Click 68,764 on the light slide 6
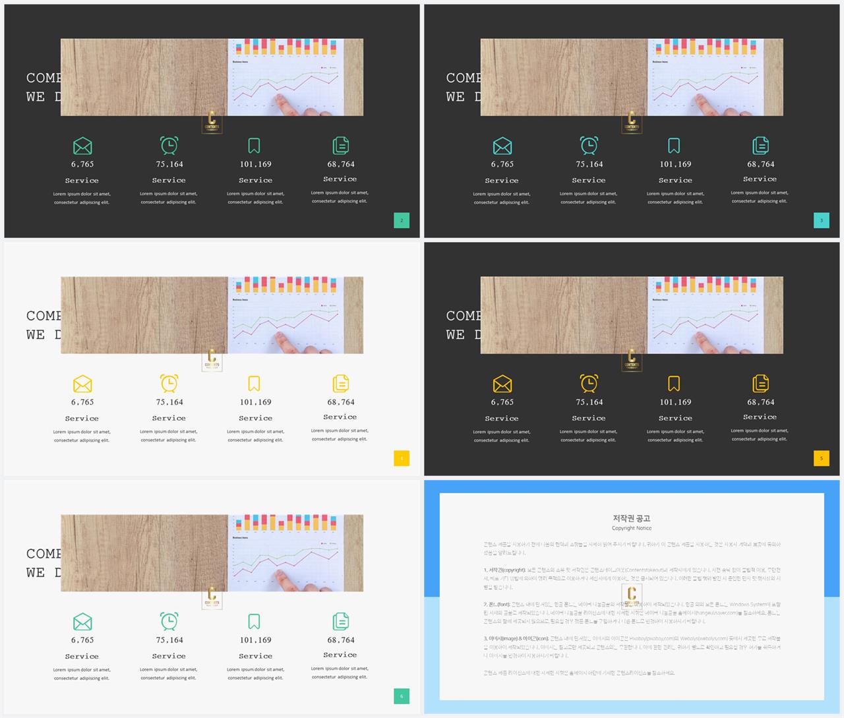Screen dimensions: 844x718 [x=341, y=640]
